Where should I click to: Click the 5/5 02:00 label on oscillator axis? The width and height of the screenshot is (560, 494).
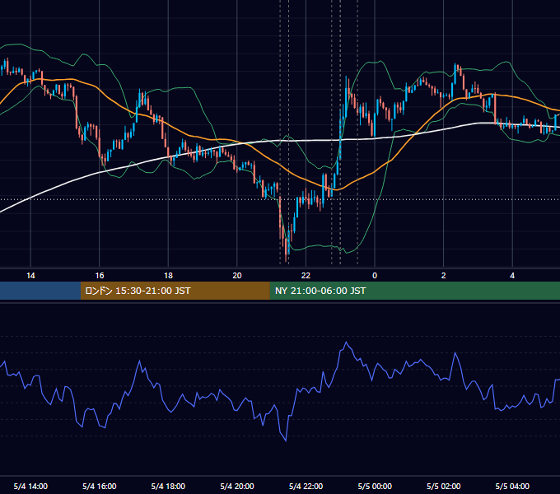tap(444, 486)
